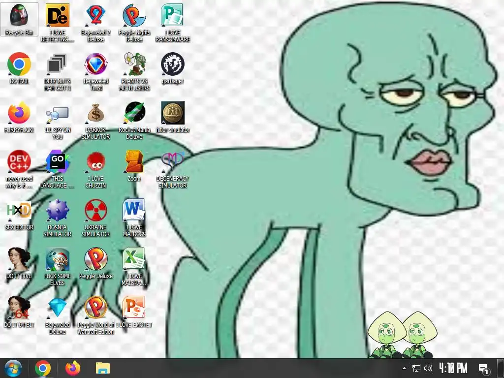Open File Explorer from the taskbar
The width and height of the screenshot is (504, 378).
(102, 368)
